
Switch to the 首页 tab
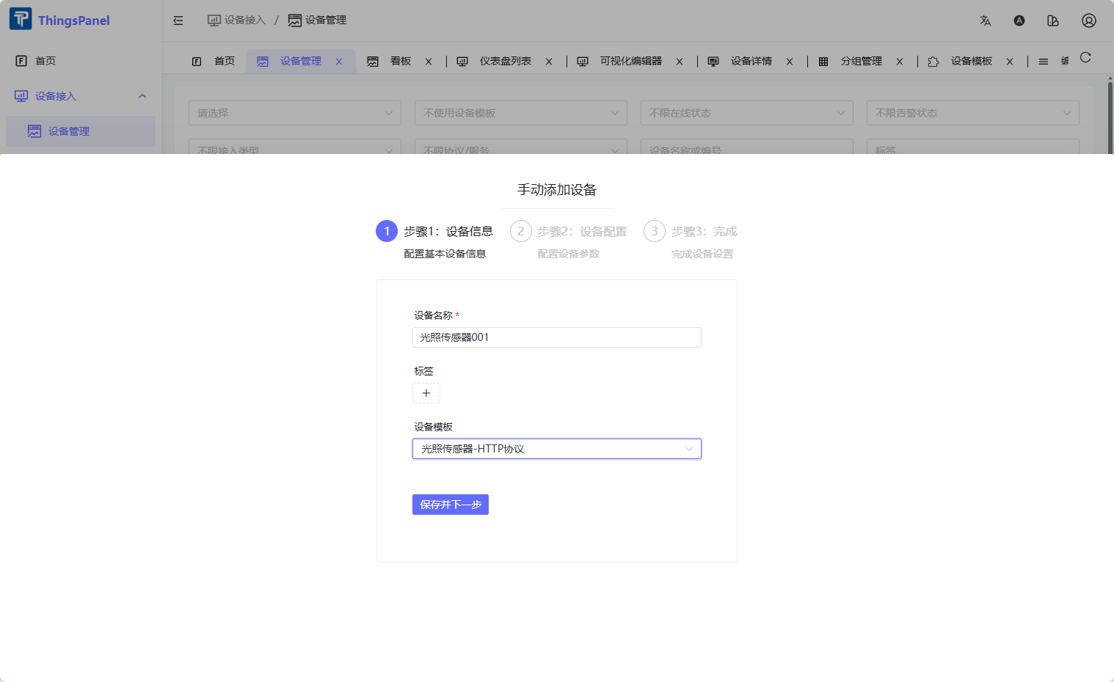[x=214, y=62]
